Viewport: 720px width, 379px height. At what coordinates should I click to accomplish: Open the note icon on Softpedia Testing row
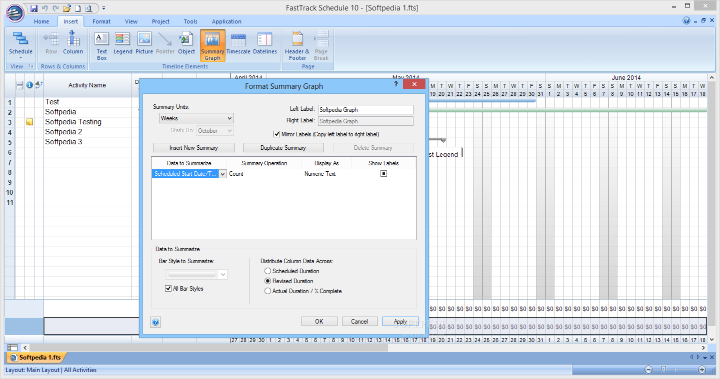click(x=29, y=122)
